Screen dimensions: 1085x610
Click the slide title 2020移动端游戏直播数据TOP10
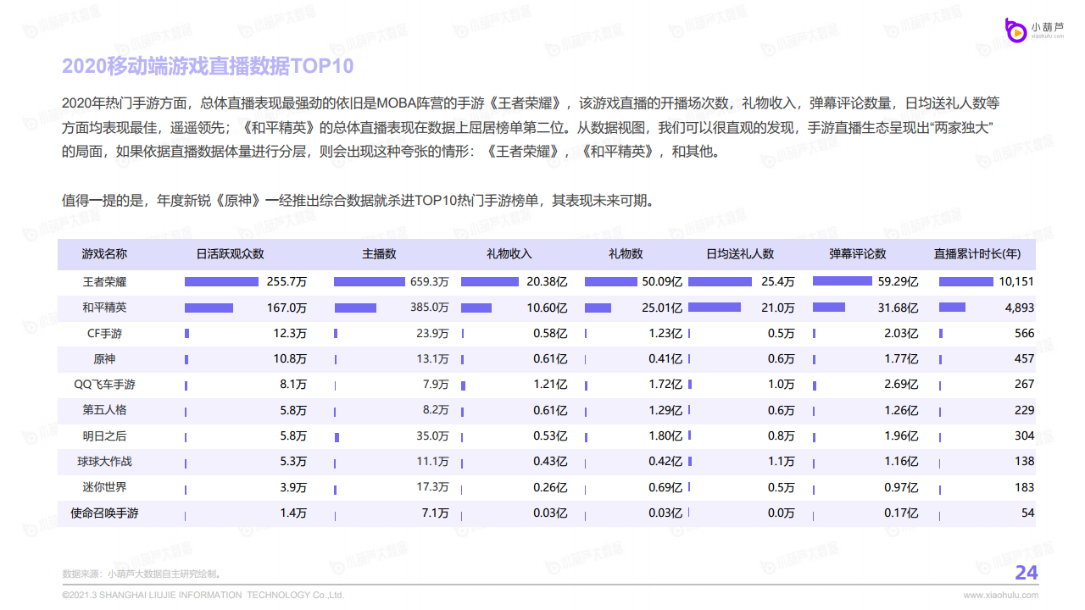(208, 66)
